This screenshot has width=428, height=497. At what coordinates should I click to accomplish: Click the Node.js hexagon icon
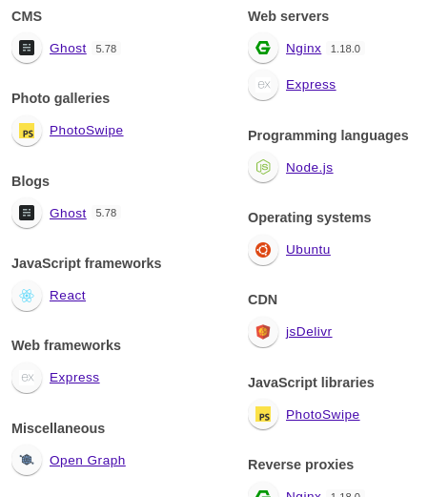tap(263, 167)
